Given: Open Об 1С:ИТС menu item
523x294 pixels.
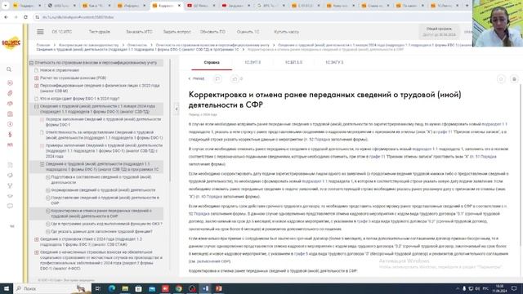Looking at the screenshot, I should point(62,32).
